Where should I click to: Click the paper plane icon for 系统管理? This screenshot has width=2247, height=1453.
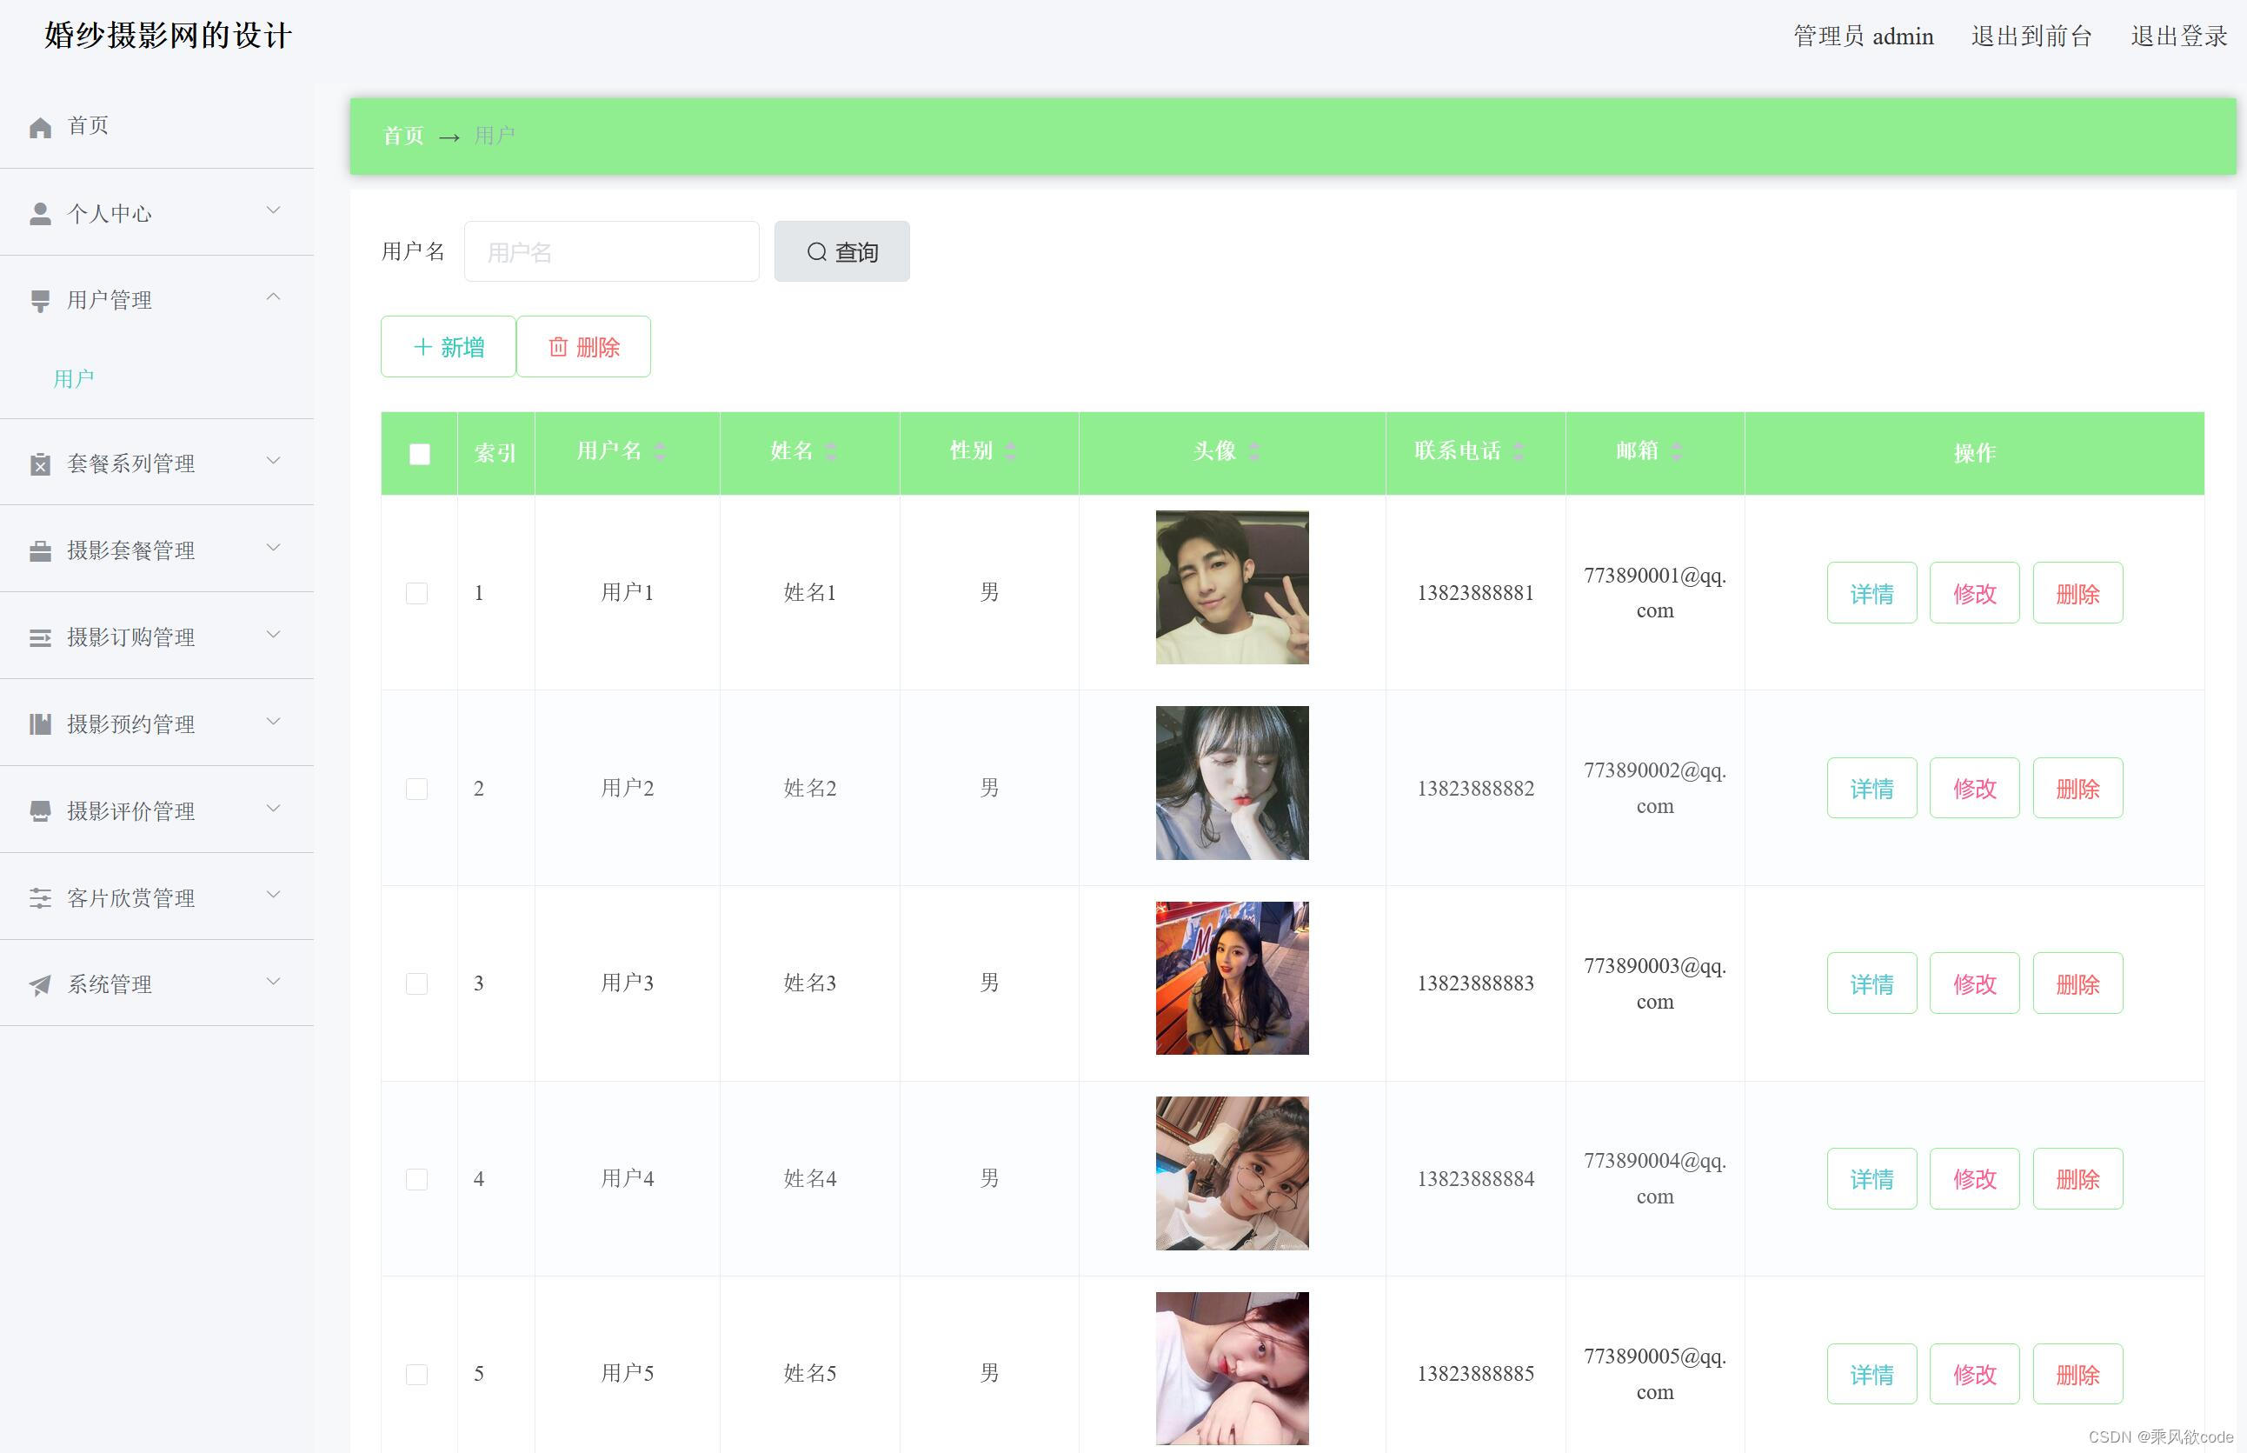(40, 985)
